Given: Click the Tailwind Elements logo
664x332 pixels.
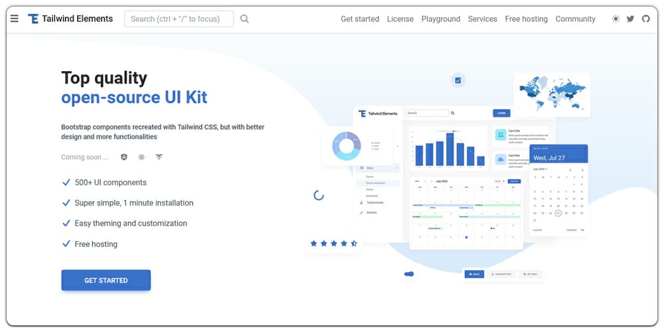Looking at the screenshot, I should 70,19.
